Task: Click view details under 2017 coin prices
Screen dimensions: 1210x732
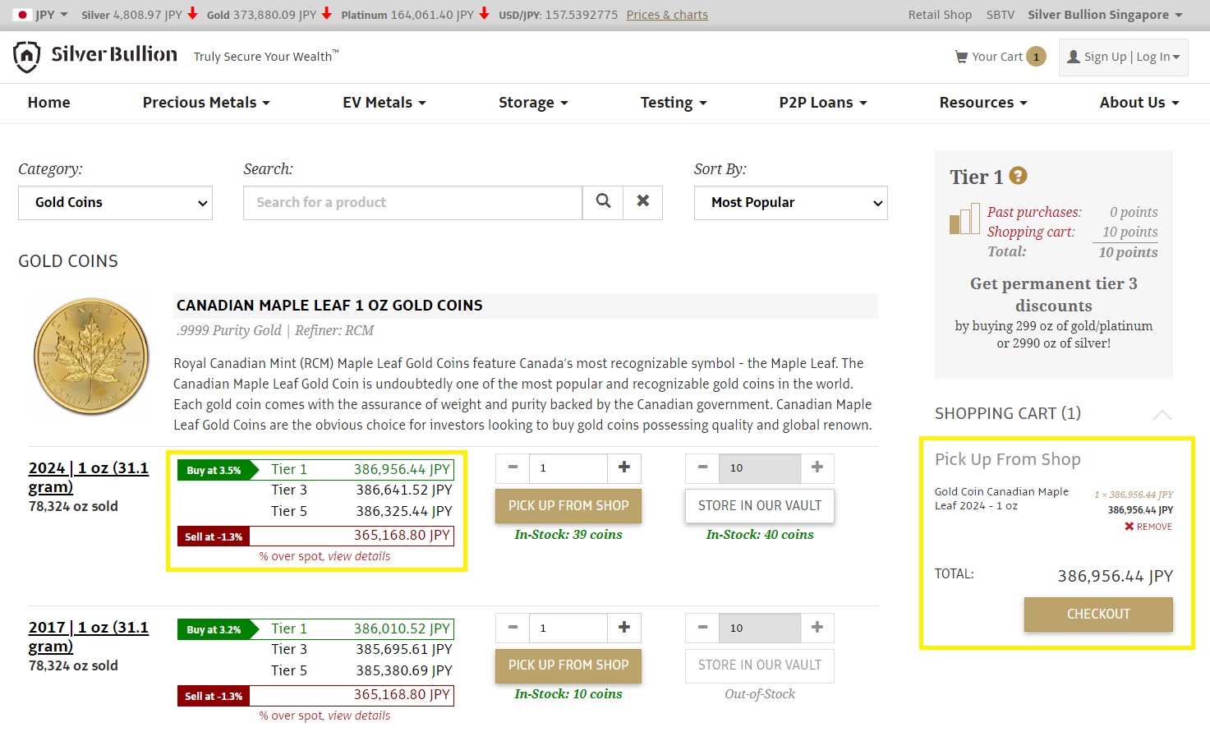Action: coord(359,716)
